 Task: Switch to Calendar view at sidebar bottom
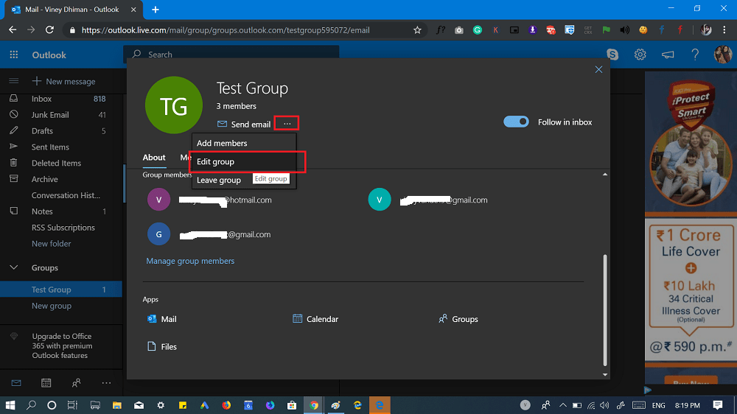(46, 383)
